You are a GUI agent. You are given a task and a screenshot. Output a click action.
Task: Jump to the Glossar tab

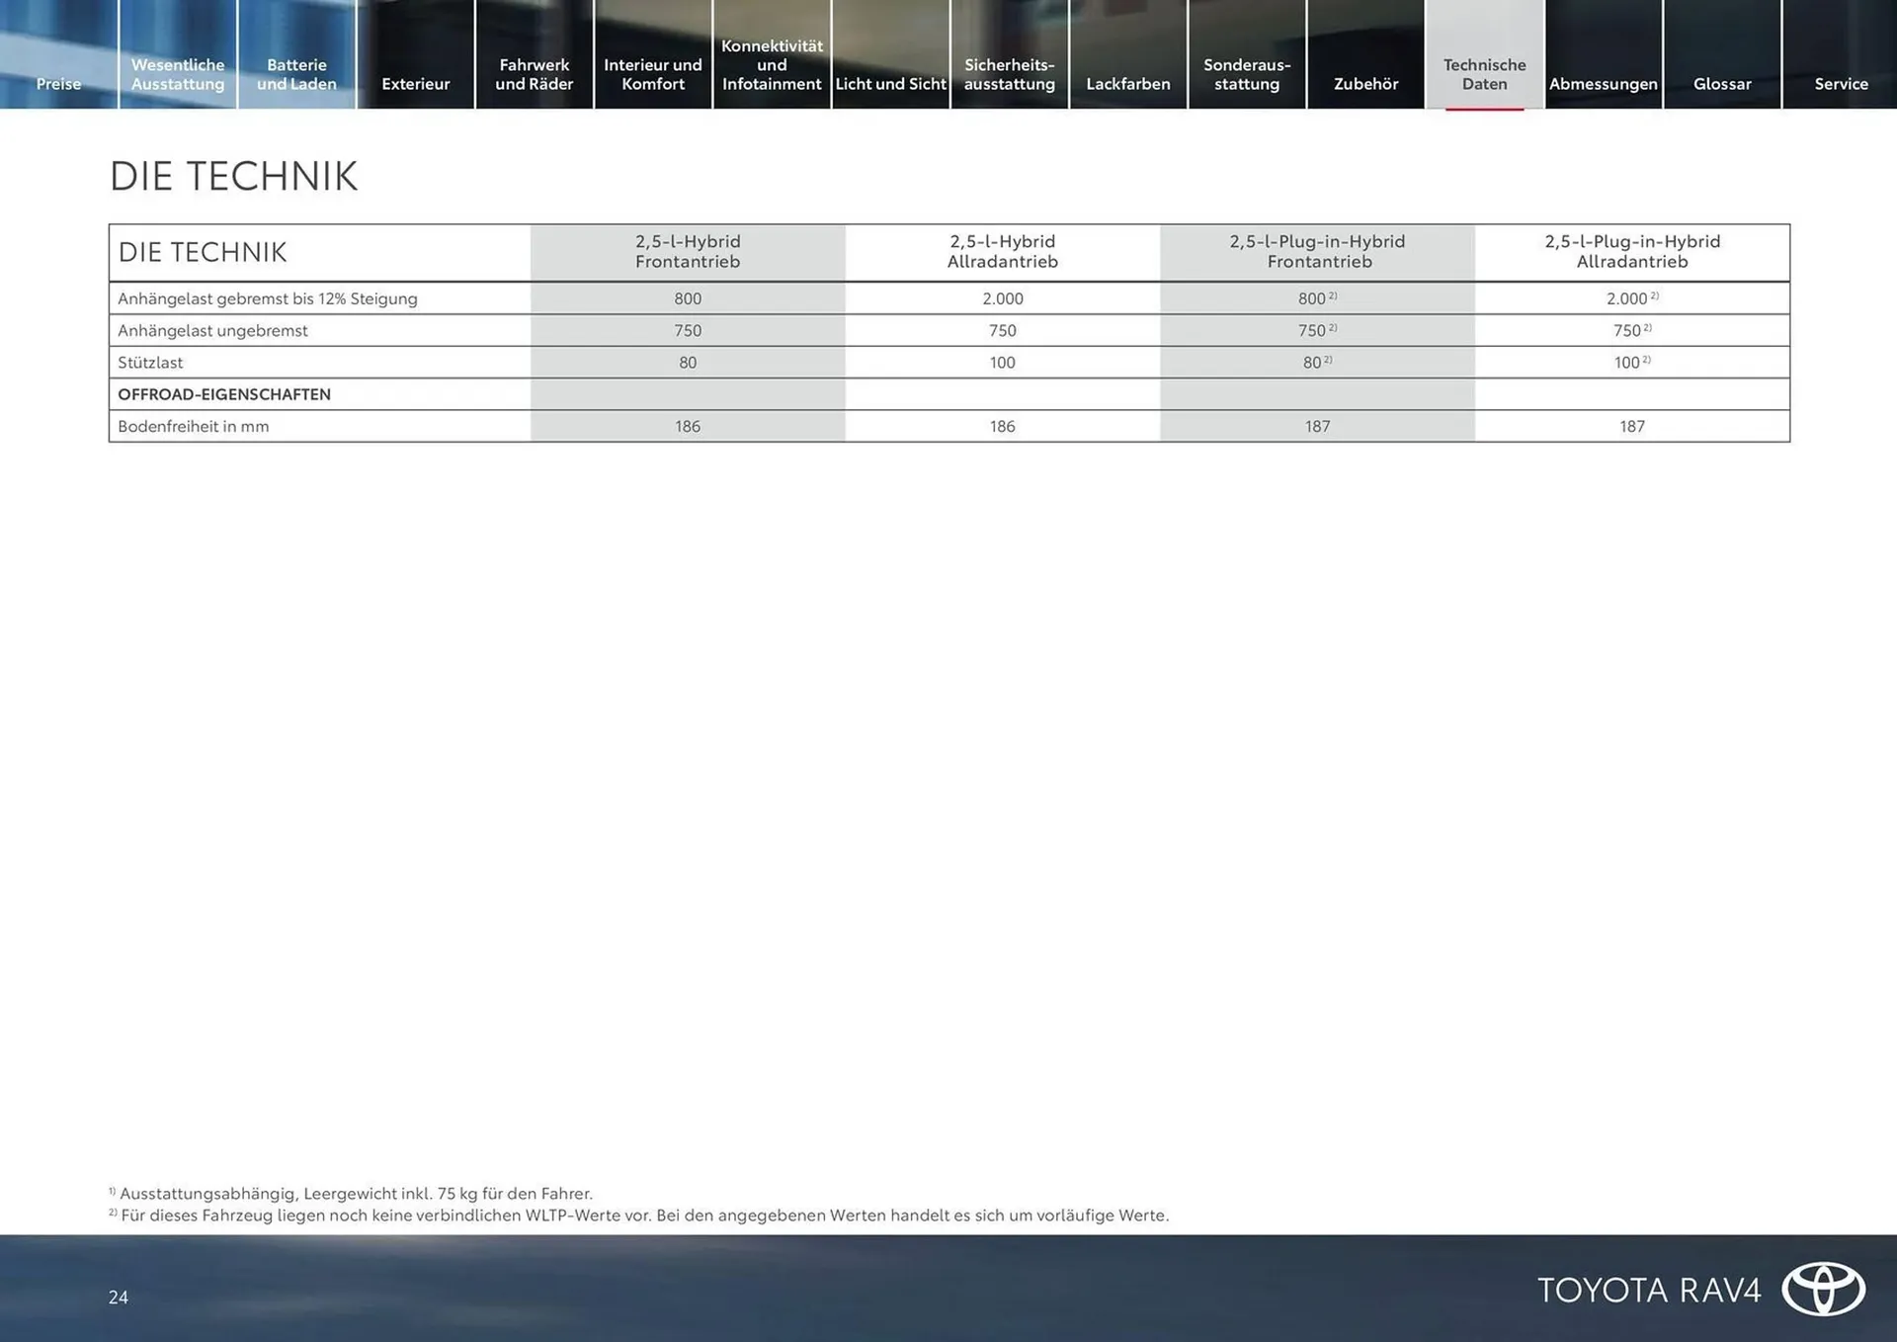pos(1722,83)
